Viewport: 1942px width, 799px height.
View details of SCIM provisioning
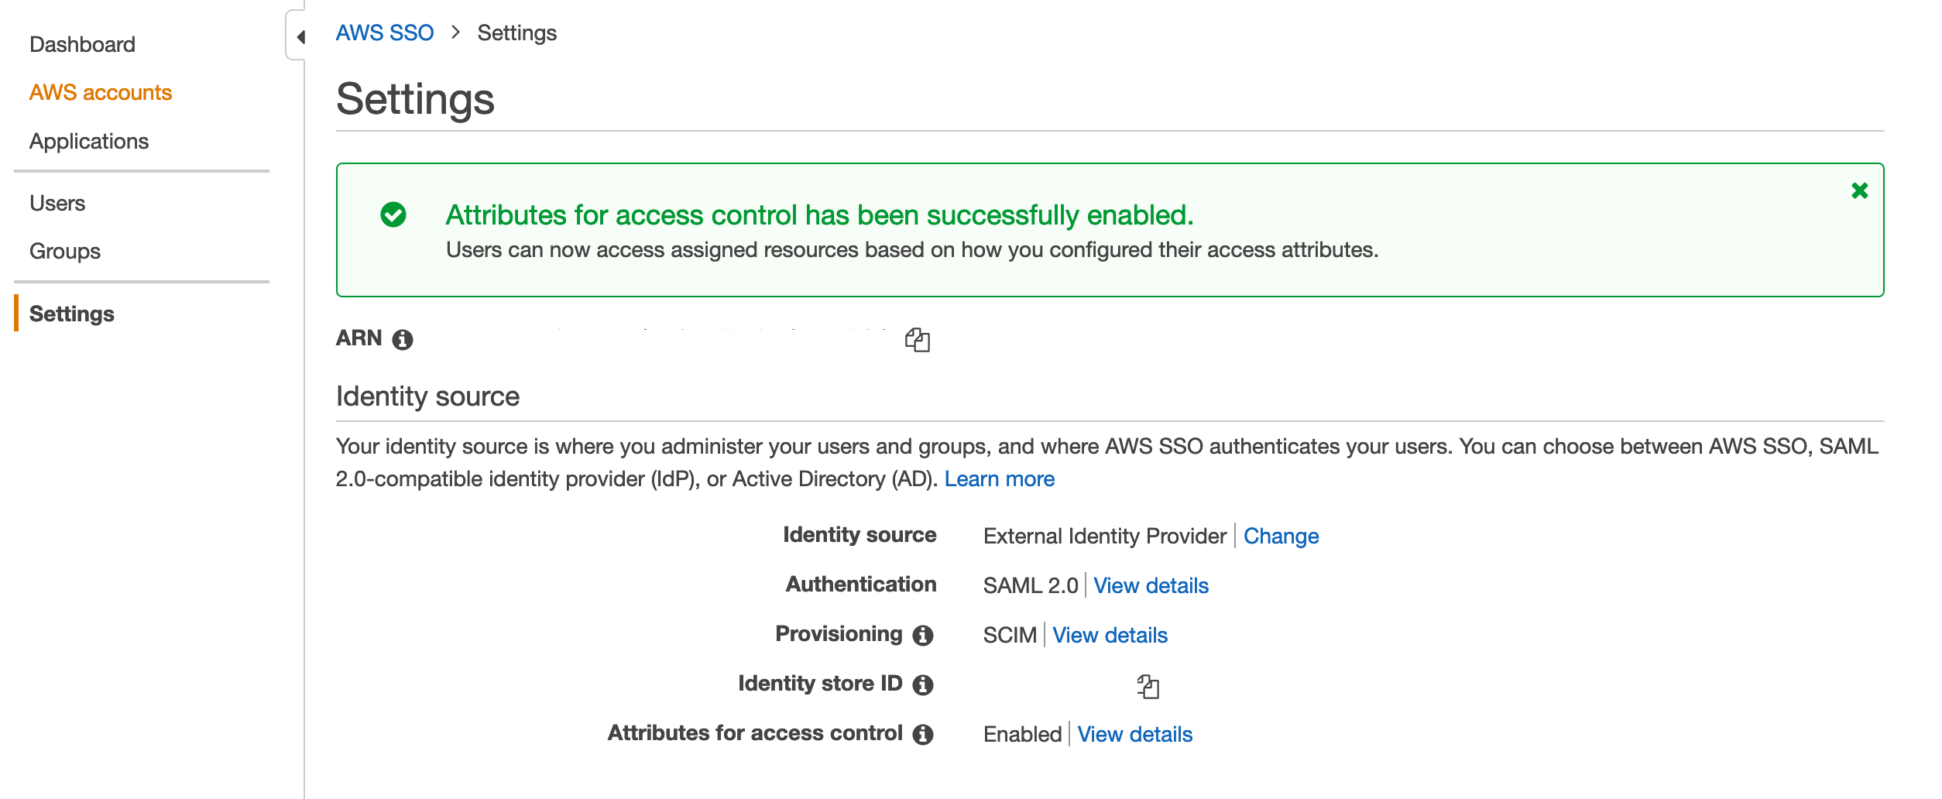click(x=1110, y=635)
